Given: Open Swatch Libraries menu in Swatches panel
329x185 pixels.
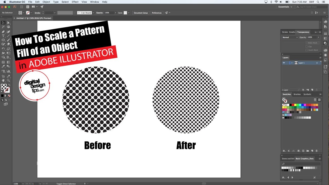Looking at the screenshot, I should pos(284,151).
